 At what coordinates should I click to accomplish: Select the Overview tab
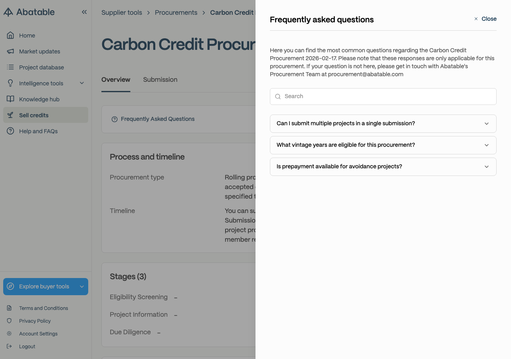coord(116,80)
